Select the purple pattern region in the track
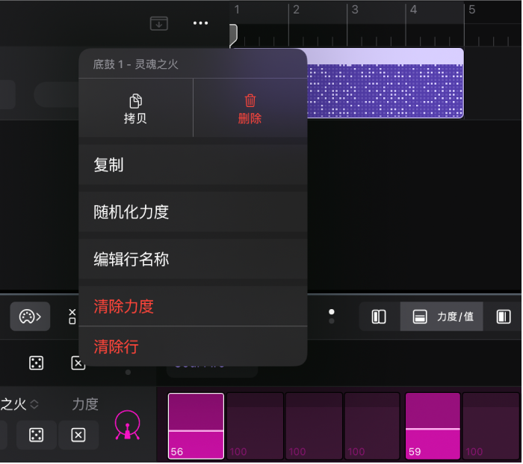 coord(386,84)
